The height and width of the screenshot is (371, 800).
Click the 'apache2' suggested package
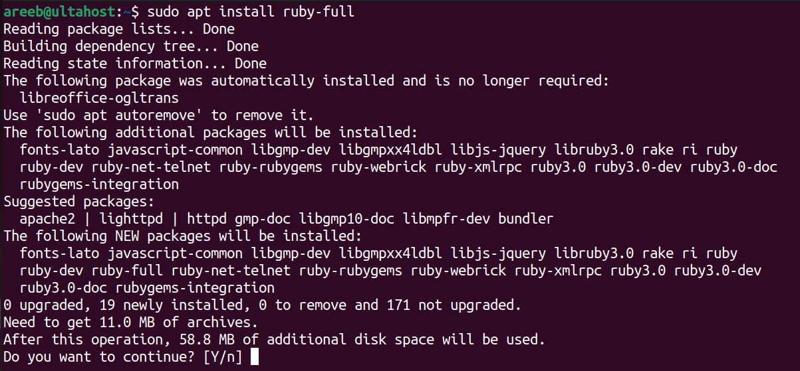click(48, 219)
